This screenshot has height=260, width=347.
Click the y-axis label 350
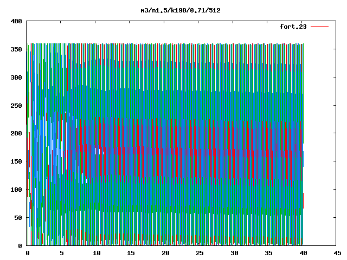pyautogui.click(x=16, y=49)
